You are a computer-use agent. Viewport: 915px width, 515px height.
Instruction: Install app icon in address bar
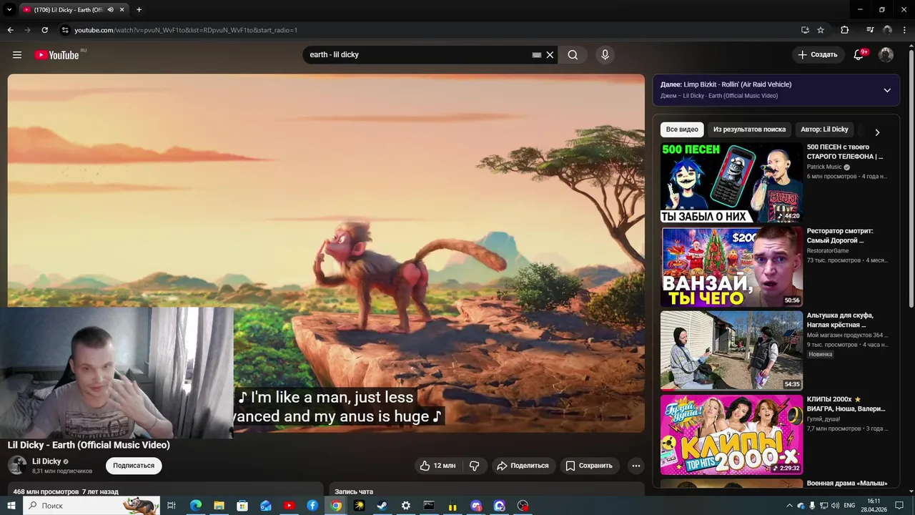click(x=805, y=30)
